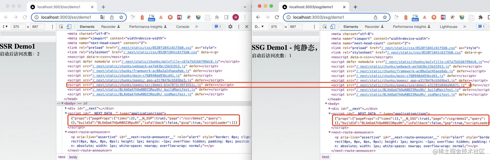Close the localhost:3003/ssg/demo1 tab
Viewport: 490px width, 160px height.
click(x=344, y=7)
